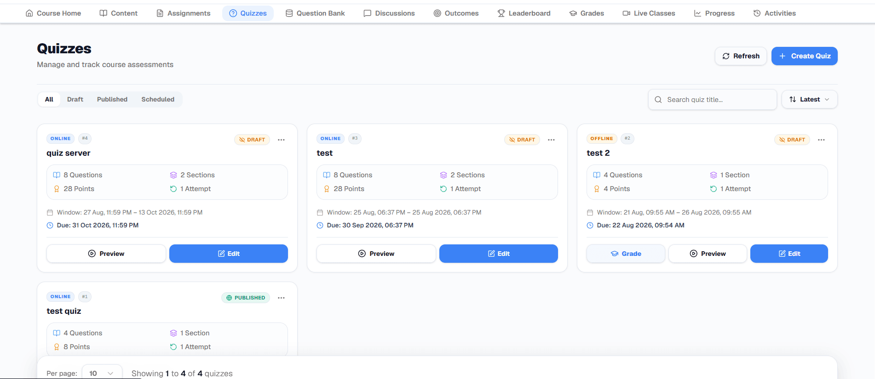Click the clock icon beside Due: 30 Sep 2026
This screenshot has height=379, width=875.
320,225
